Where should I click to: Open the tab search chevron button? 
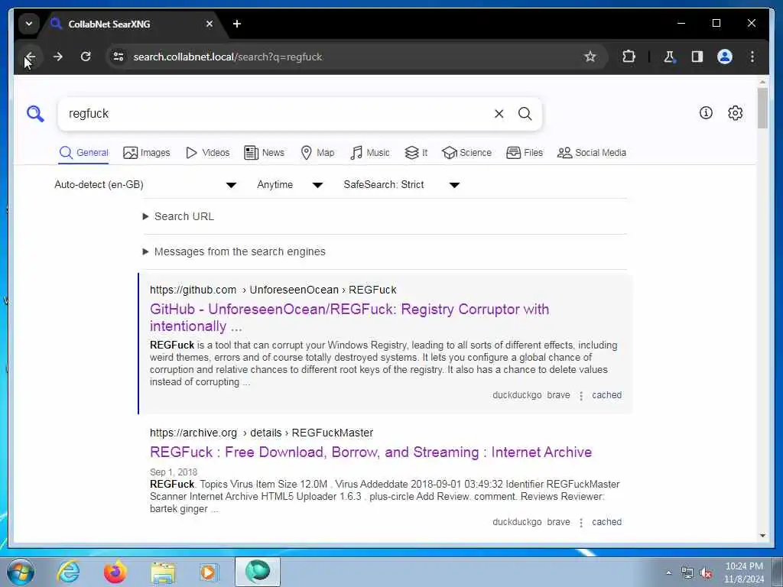[29, 24]
